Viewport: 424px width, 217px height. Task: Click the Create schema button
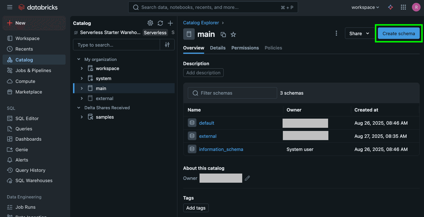(399, 33)
